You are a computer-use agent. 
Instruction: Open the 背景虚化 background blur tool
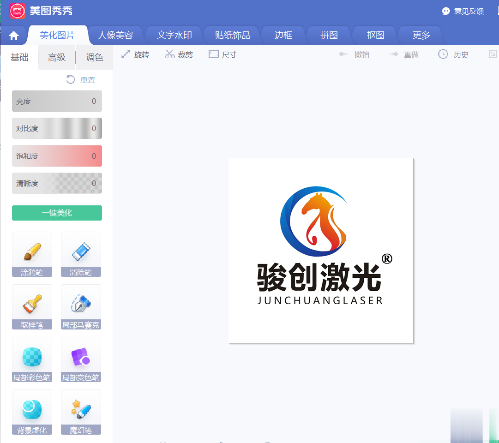tap(32, 413)
